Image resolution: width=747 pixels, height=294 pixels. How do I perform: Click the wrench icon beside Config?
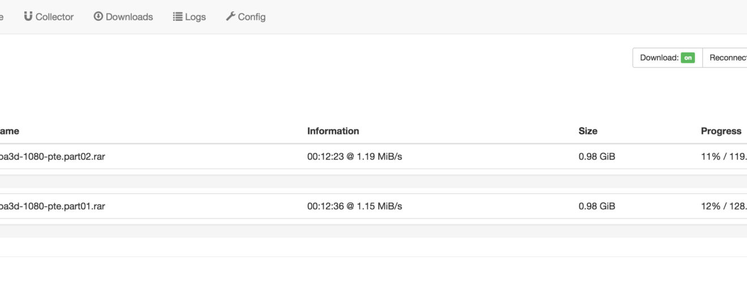[x=230, y=16]
